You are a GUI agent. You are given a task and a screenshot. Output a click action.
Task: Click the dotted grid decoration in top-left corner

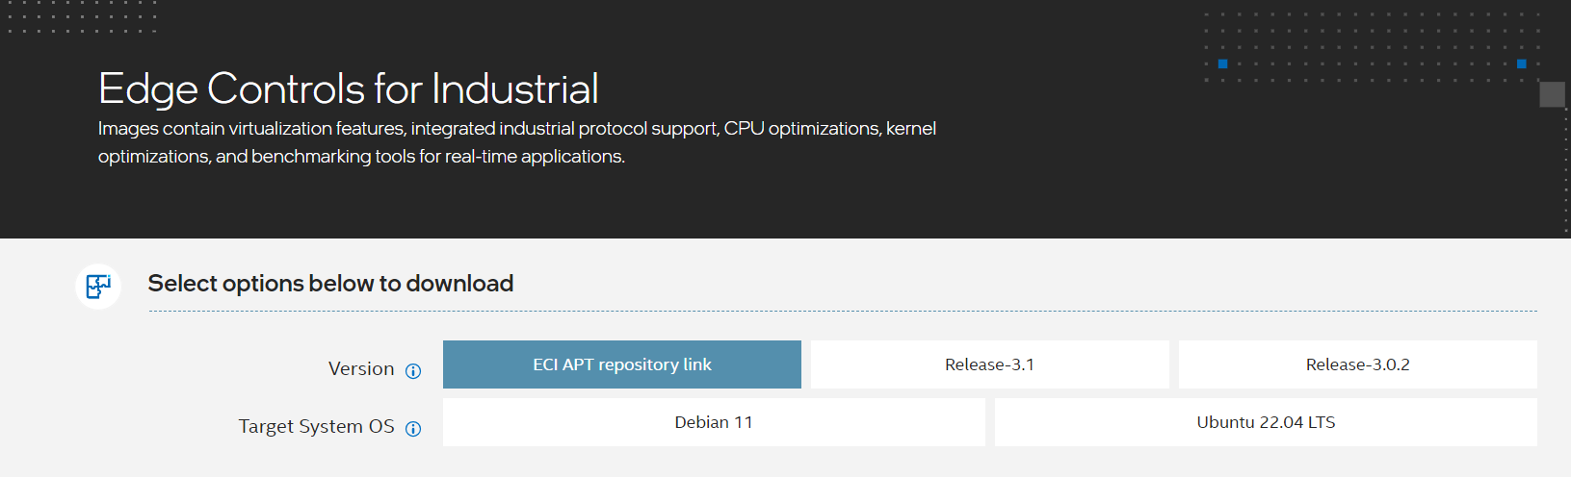(79, 16)
